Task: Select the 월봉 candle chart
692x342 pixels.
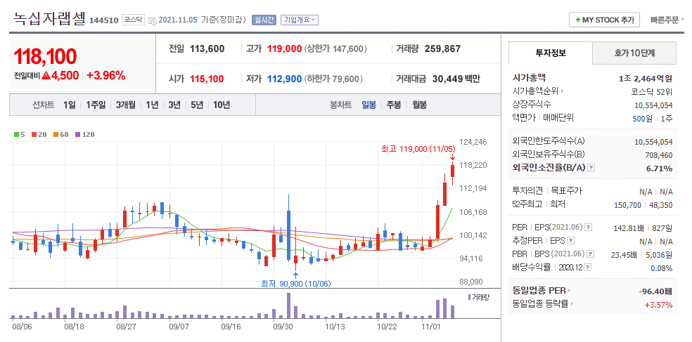Action: pos(420,105)
